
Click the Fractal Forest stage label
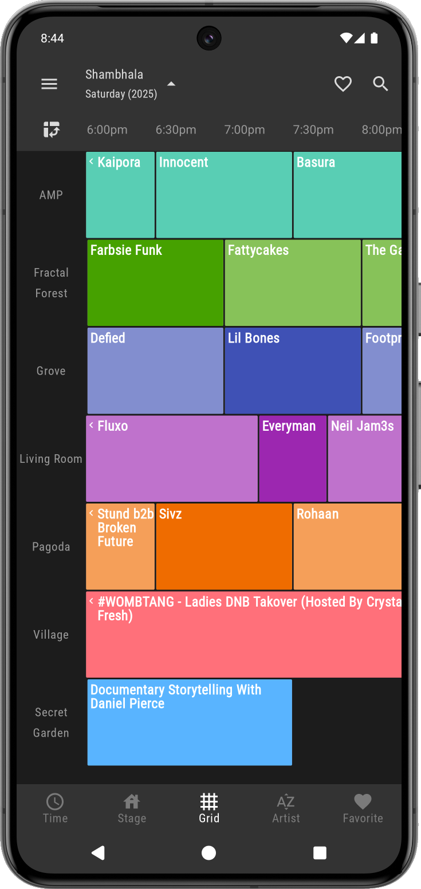pos(51,282)
